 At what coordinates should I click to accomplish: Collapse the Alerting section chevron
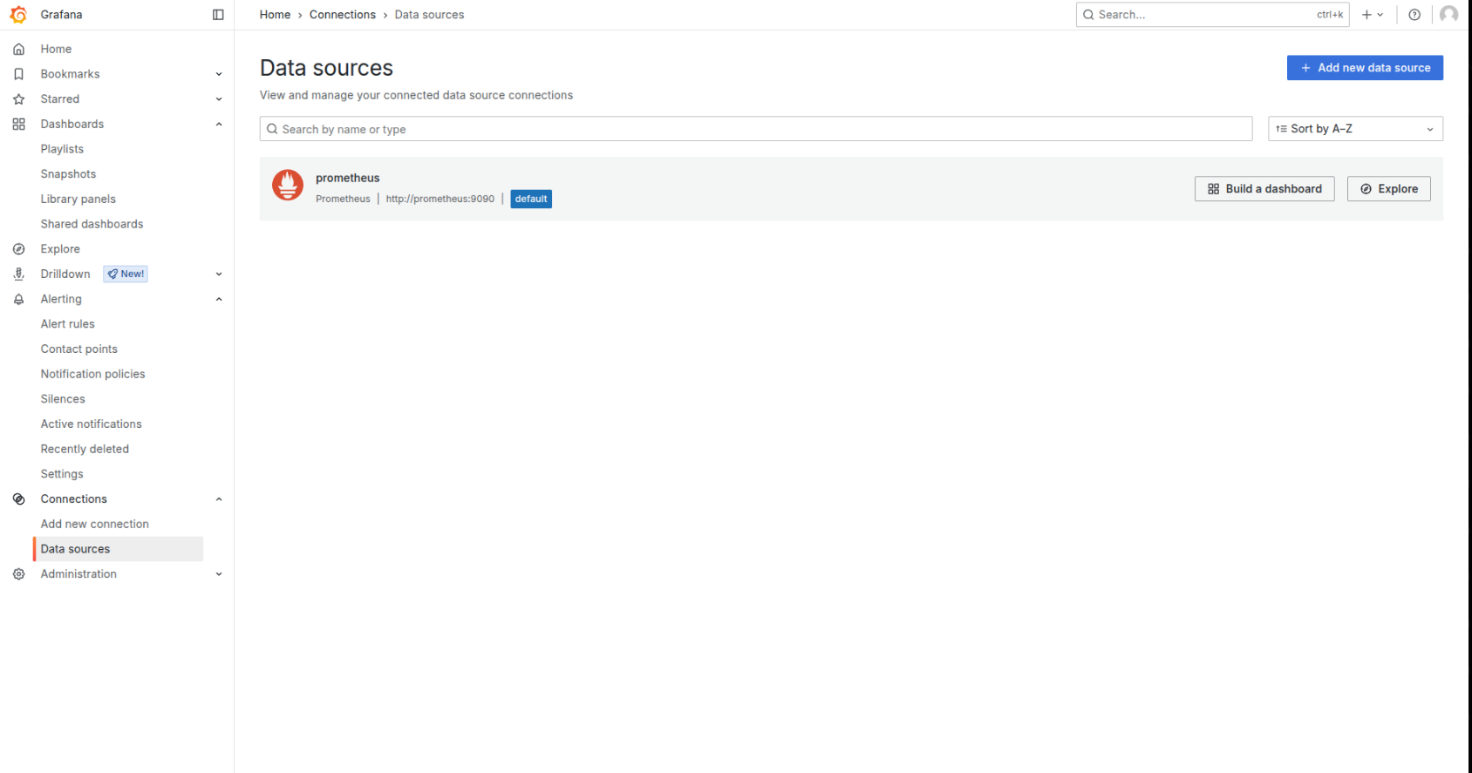(219, 299)
